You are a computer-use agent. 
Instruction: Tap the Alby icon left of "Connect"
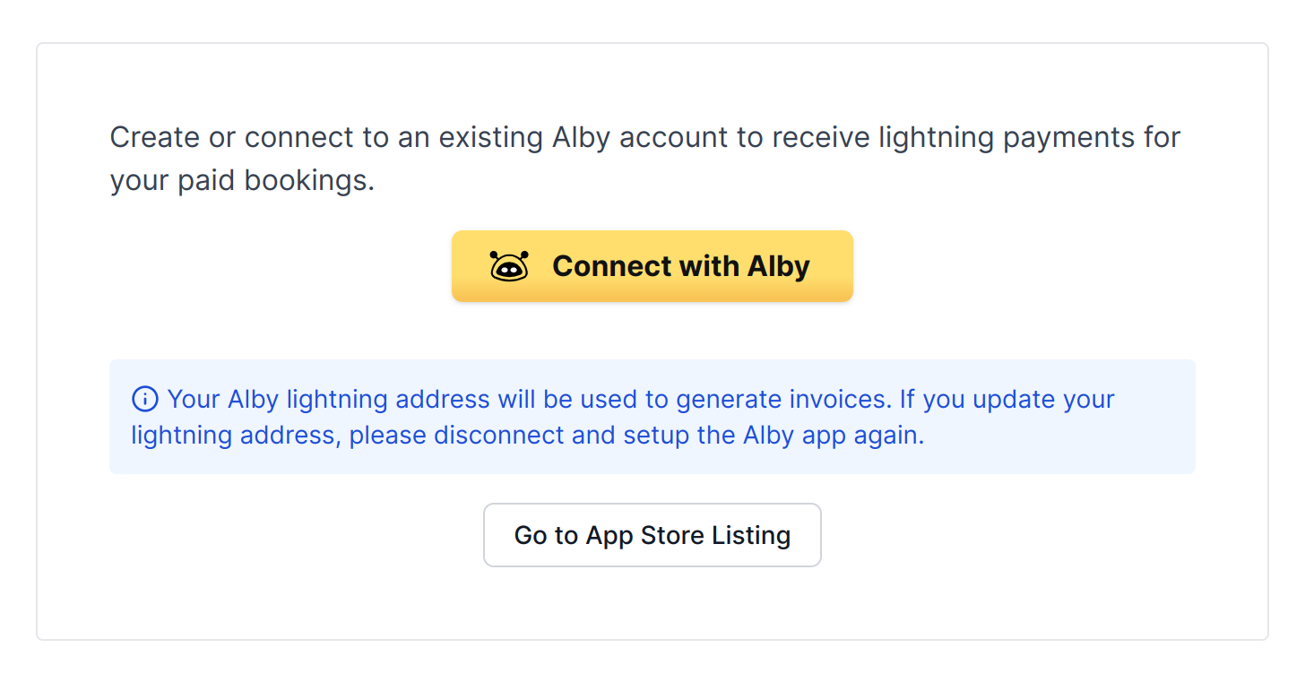[509, 266]
